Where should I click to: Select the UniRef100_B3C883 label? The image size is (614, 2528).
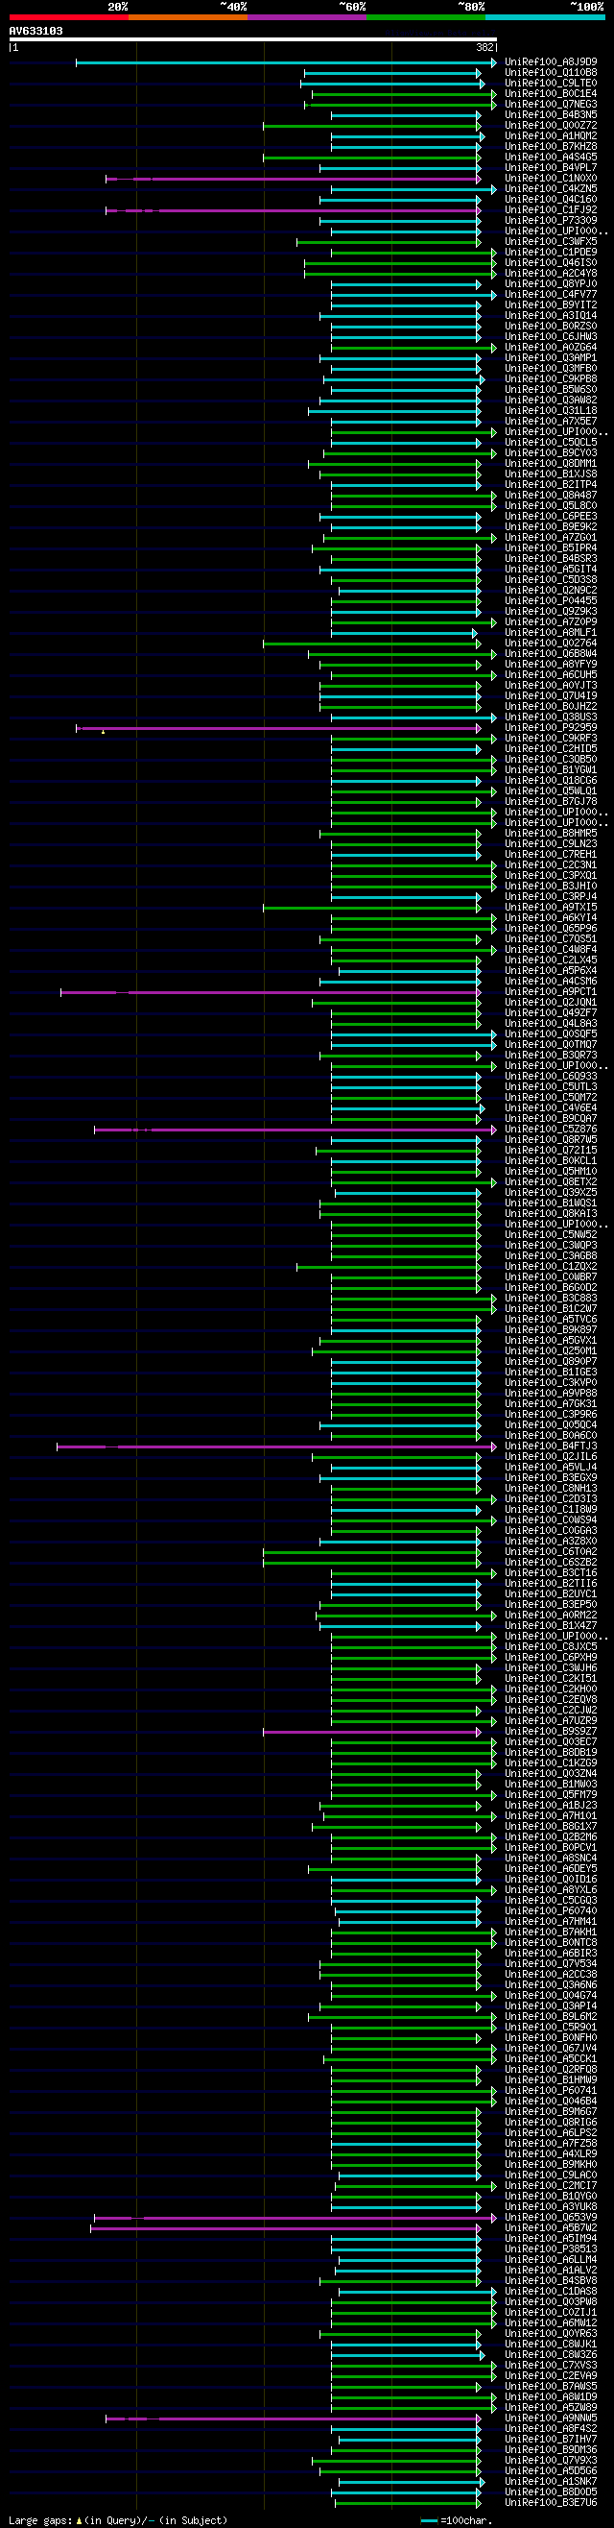click(x=551, y=1299)
